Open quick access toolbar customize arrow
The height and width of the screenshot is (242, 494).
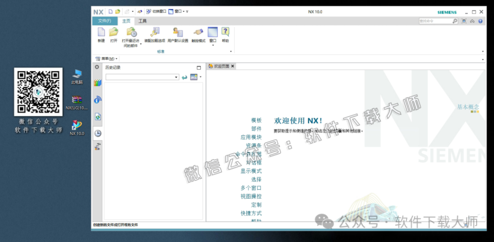pos(187,12)
